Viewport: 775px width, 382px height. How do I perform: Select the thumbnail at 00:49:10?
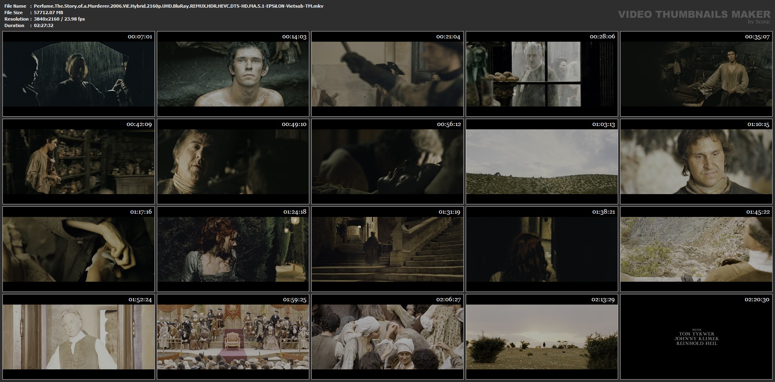click(233, 162)
